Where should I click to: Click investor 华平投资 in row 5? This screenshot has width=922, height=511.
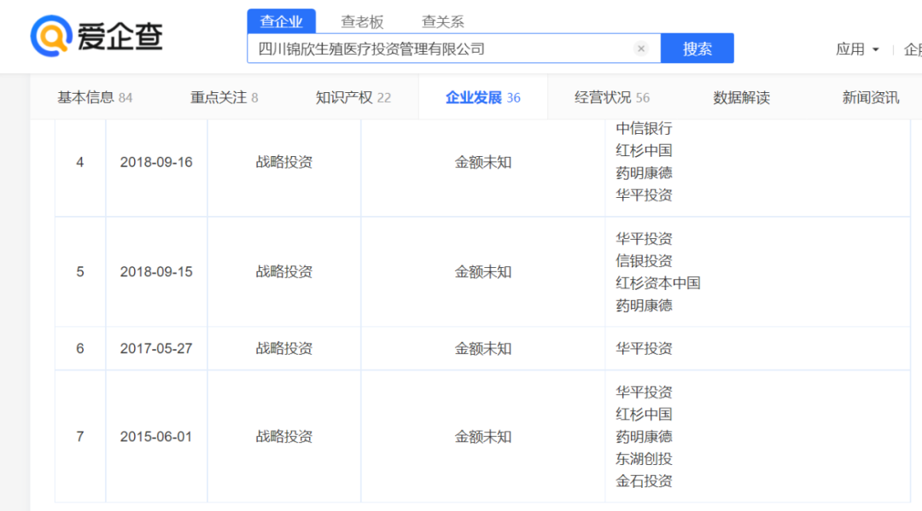coord(644,239)
